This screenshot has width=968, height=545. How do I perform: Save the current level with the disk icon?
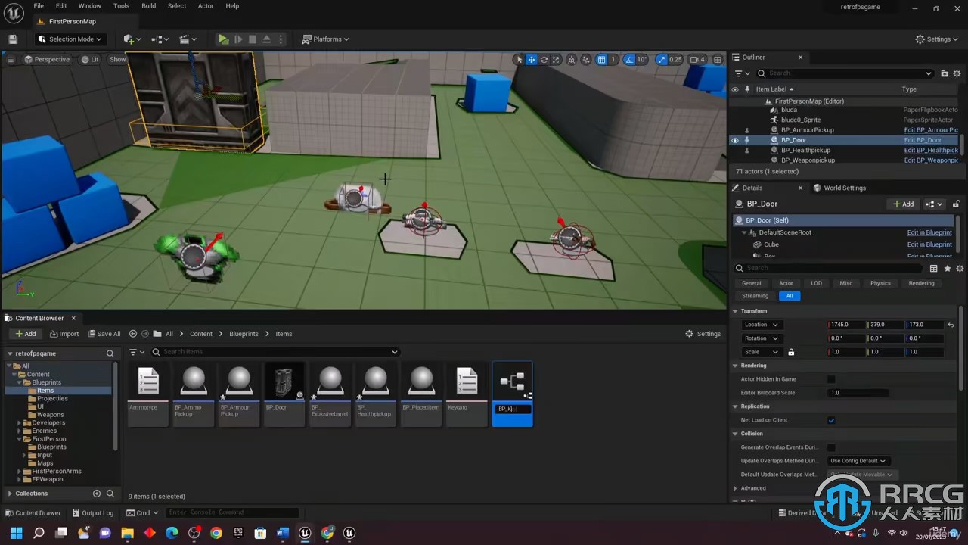[12, 39]
